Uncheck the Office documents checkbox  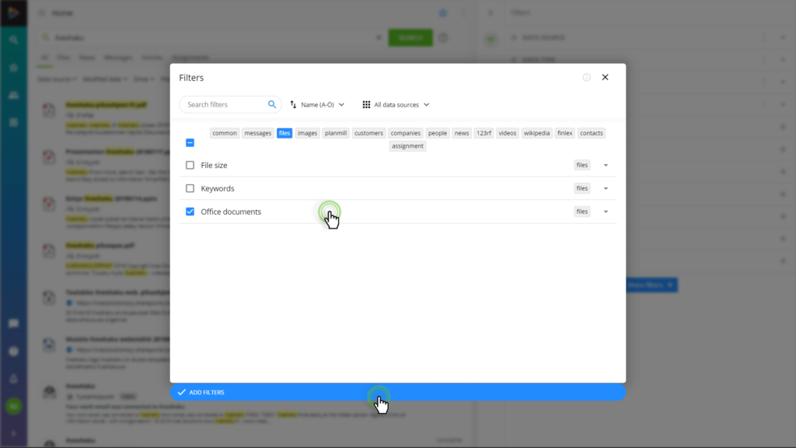coord(190,212)
